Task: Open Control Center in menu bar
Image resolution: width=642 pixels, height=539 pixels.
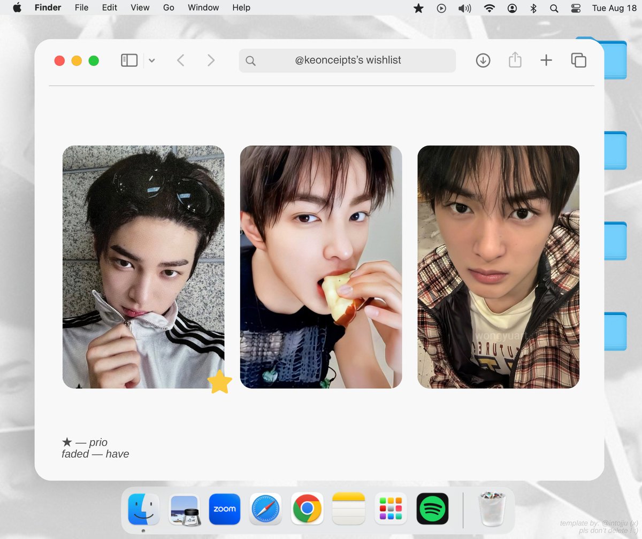Action: (576, 8)
